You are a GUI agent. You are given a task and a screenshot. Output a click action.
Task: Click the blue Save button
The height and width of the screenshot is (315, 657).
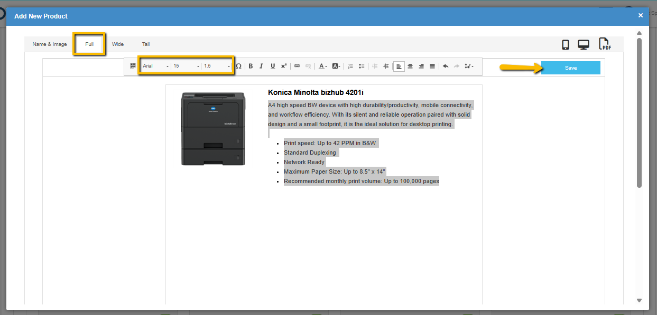[570, 68]
